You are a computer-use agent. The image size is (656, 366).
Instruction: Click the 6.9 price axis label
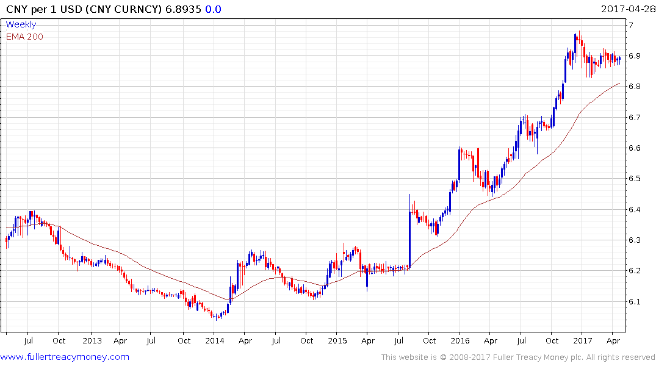click(635, 56)
